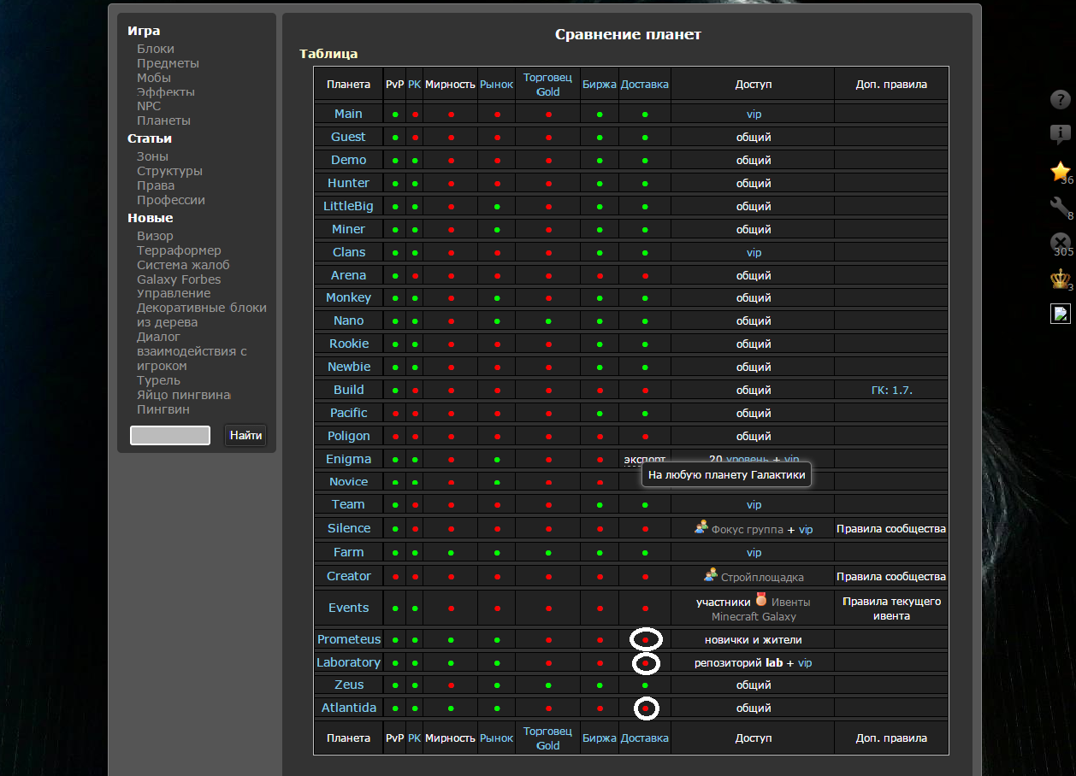Open Блоки in the Игра menu

point(156,49)
